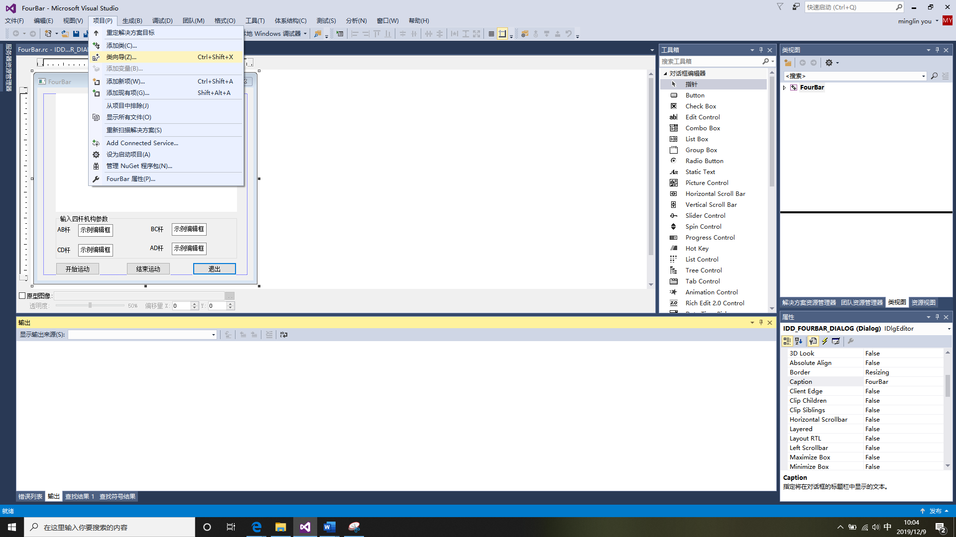Increase offset X stepper value
The height and width of the screenshot is (537, 956).
195,304
